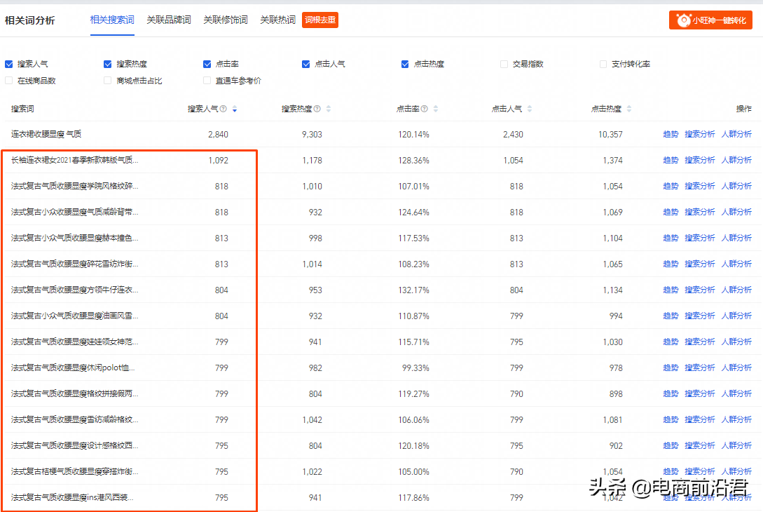The width and height of the screenshot is (763, 512).
Task: Open 趋势 for the first keyword row
Action: 670,133
